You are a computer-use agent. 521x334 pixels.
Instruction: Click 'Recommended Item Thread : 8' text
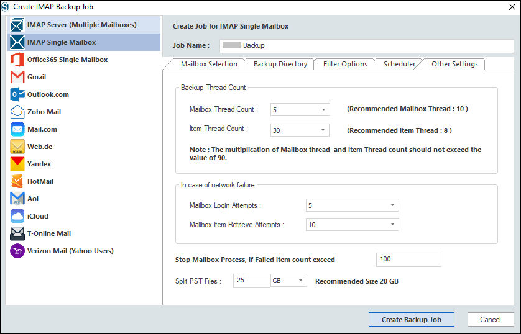[x=399, y=130]
